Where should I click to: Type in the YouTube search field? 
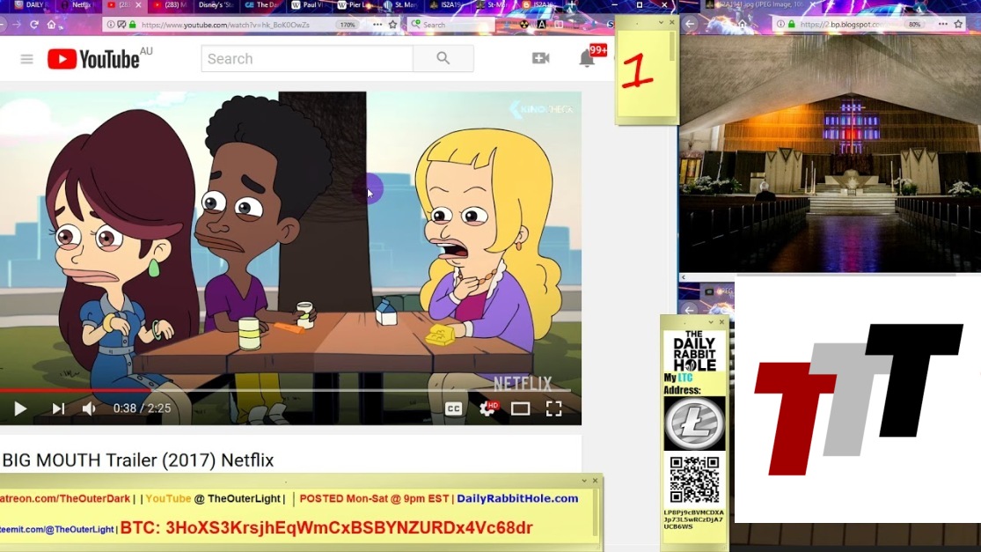click(x=306, y=59)
